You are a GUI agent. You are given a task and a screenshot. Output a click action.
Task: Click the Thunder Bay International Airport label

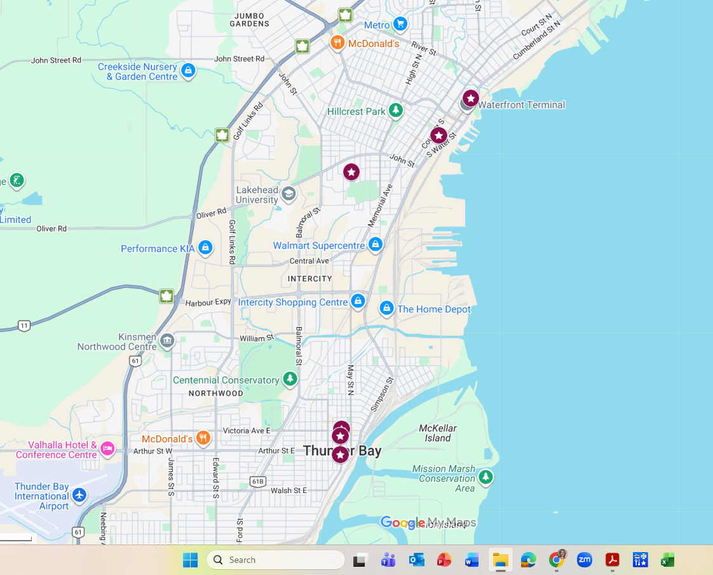pos(42,496)
